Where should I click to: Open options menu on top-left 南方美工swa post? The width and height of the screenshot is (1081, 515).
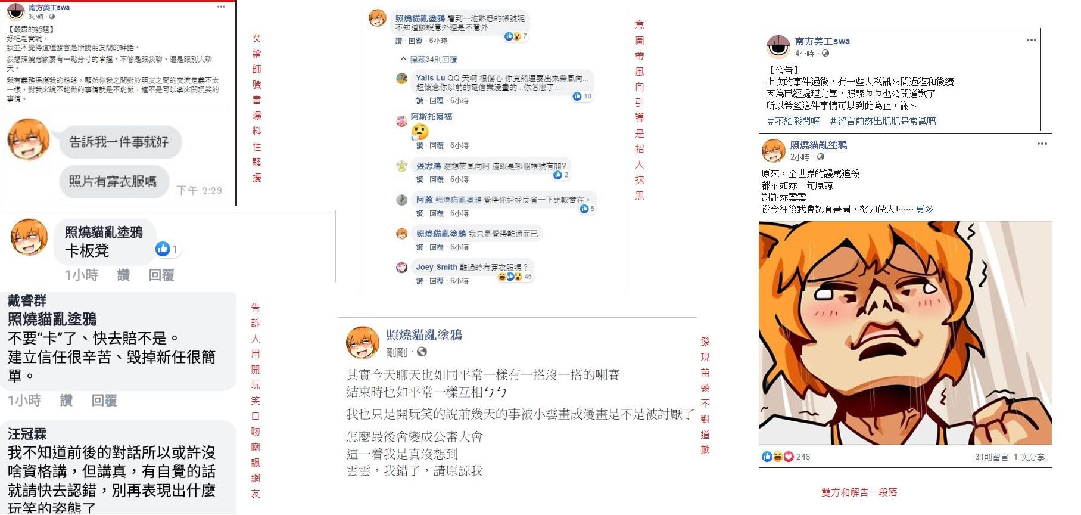pyautogui.click(x=221, y=7)
